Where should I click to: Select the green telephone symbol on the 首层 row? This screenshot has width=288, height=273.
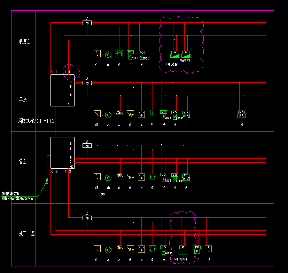click(153, 177)
